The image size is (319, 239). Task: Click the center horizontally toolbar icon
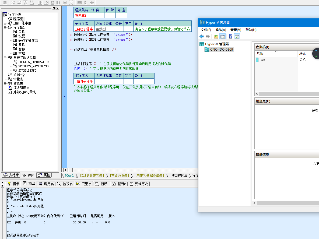(x=40, y=2)
